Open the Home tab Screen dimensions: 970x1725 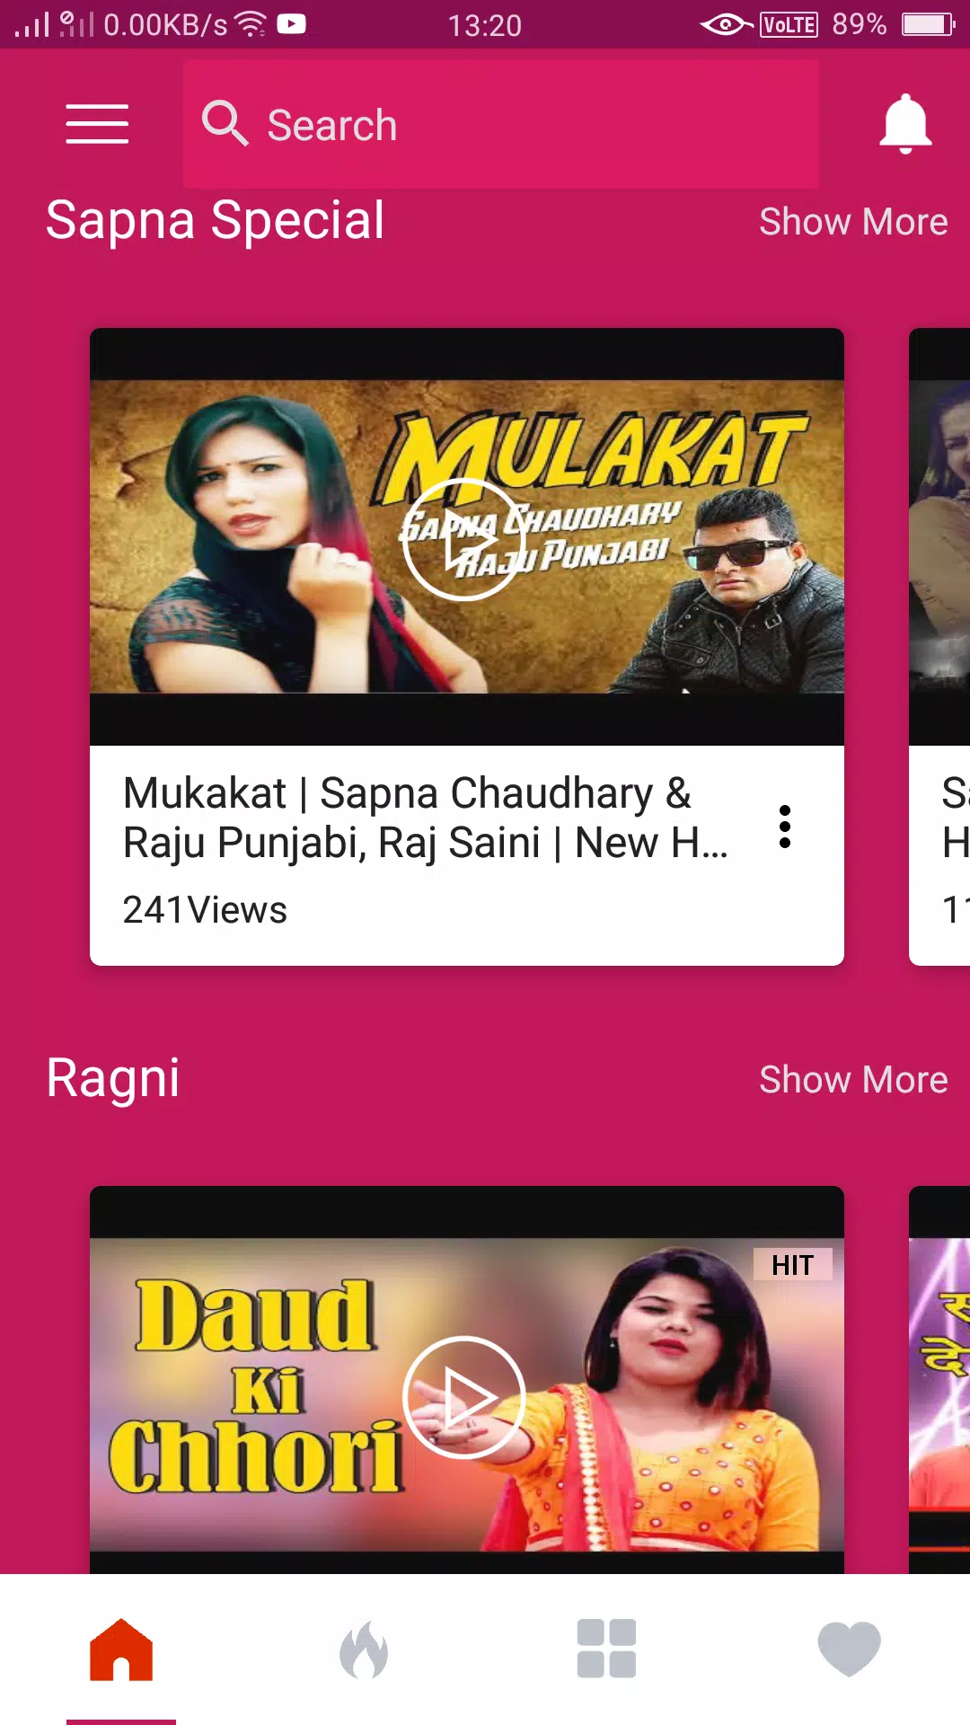coord(121,1650)
